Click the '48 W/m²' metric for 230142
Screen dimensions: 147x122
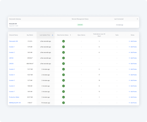[x=30, y=58]
